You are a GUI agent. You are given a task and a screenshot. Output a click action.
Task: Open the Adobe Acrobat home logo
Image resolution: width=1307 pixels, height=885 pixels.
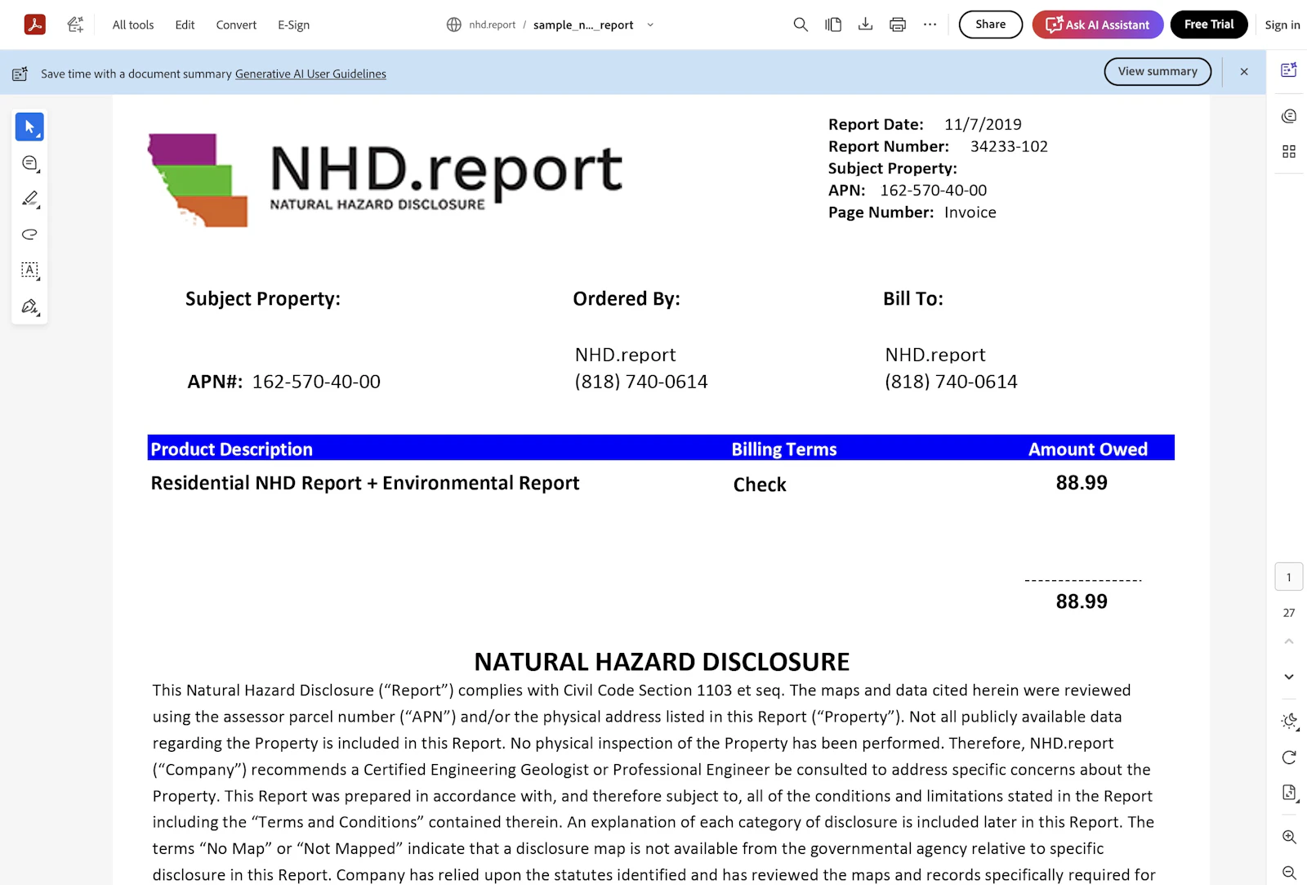(x=34, y=25)
